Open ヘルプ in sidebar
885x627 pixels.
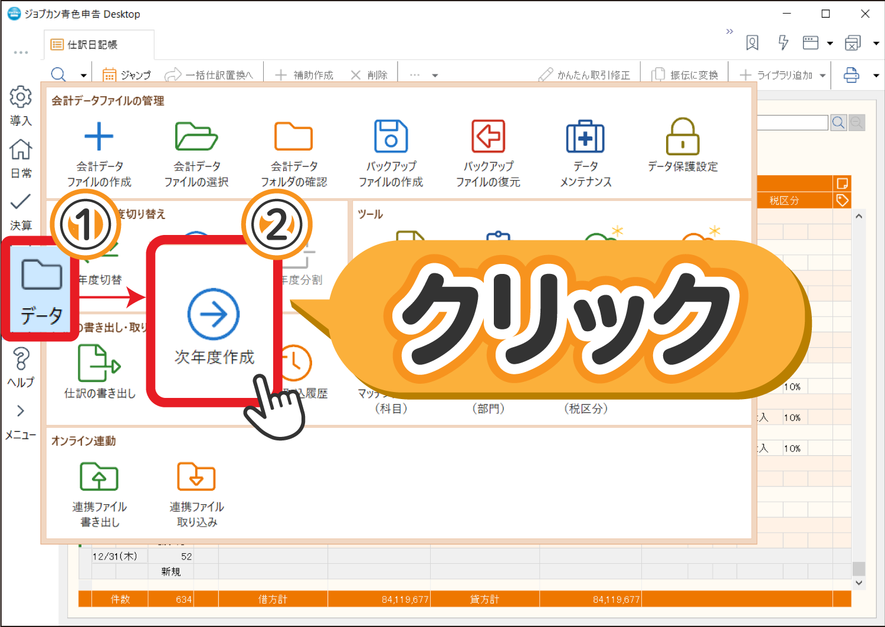(x=21, y=367)
